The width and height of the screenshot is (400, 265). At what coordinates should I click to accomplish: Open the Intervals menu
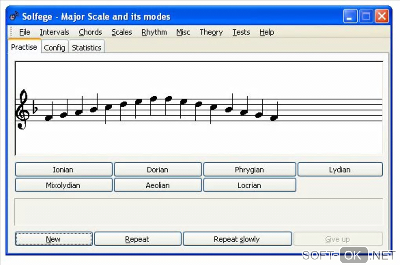[x=55, y=32]
